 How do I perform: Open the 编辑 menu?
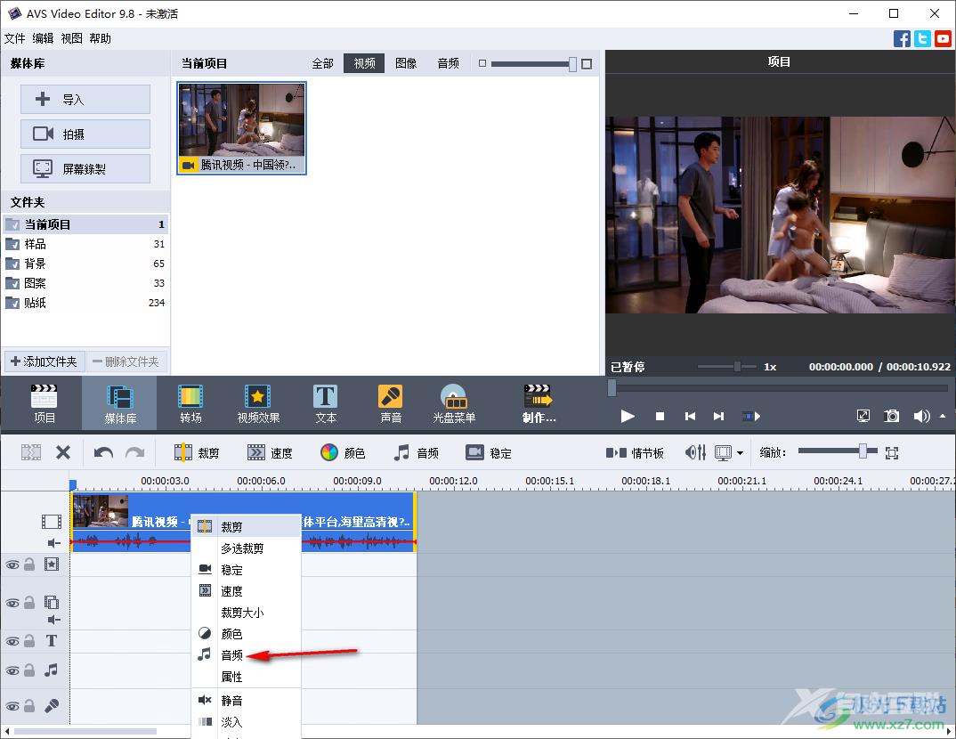[x=43, y=38]
